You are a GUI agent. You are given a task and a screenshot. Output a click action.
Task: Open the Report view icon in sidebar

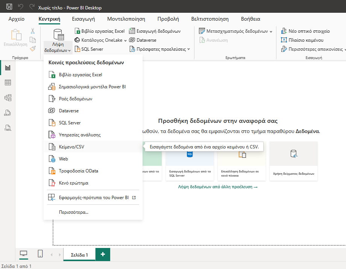(x=8, y=68)
